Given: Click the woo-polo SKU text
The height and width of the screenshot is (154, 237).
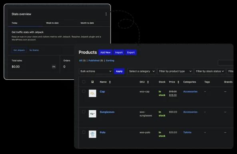Looking at the screenshot, I should coord(145,132).
